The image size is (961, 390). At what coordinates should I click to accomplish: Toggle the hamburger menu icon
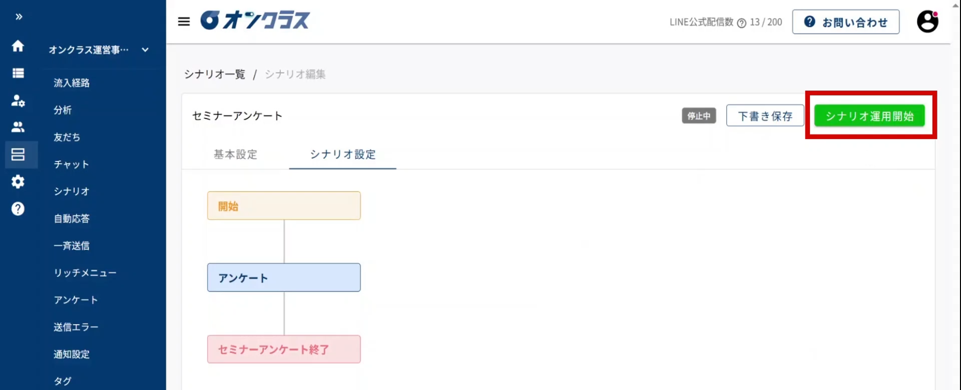pyautogui.click(x=184, y=21)
